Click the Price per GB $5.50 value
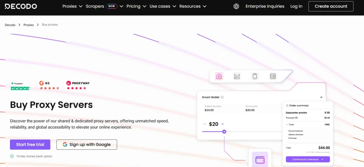The image size is (364, 167). 327,118
